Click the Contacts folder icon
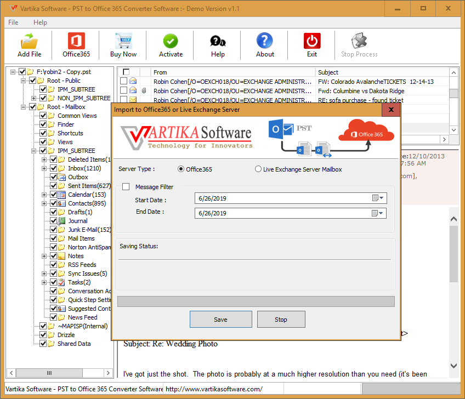This screenshot has width=465, height=399. coord(61,203)
